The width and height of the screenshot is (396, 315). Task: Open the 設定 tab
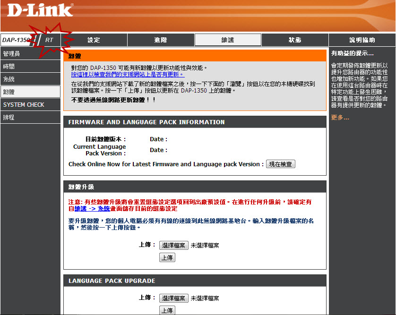(94, 40)
